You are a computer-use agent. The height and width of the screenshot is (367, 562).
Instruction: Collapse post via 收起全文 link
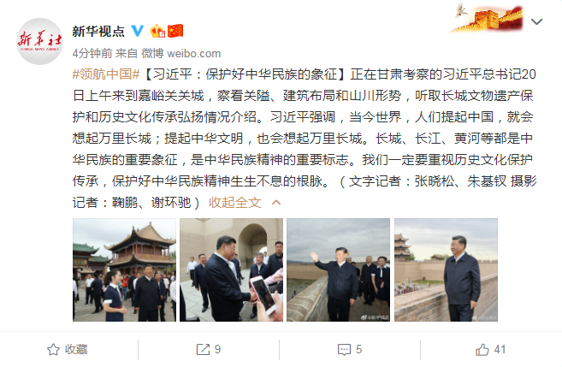point(234,203)
